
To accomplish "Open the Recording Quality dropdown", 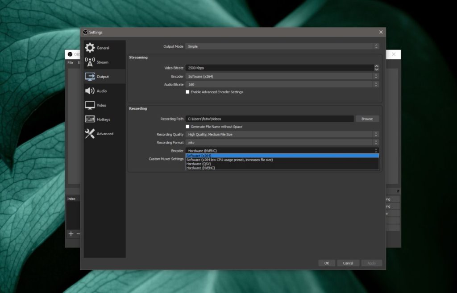I will pos(282,135).
